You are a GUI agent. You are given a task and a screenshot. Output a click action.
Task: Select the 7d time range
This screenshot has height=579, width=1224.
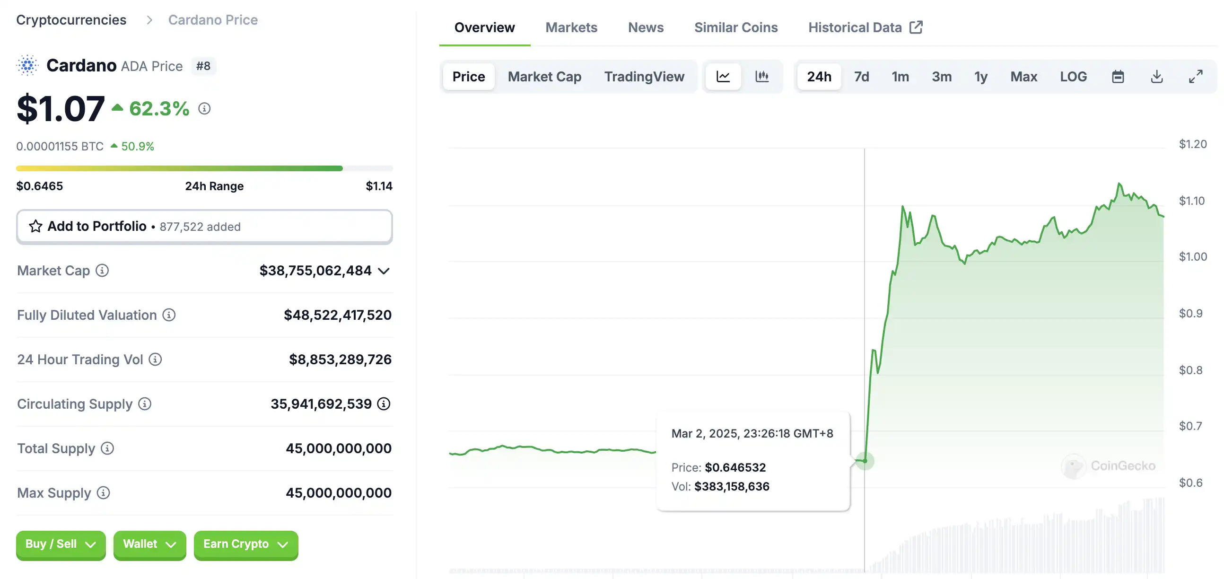click(x=861, y=77)
